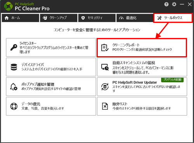Click the PC Cleaner Pro title text
Image resolution: width=194 pixels, height=143 pixels.
pyautogui.click(x=32, y=9)
